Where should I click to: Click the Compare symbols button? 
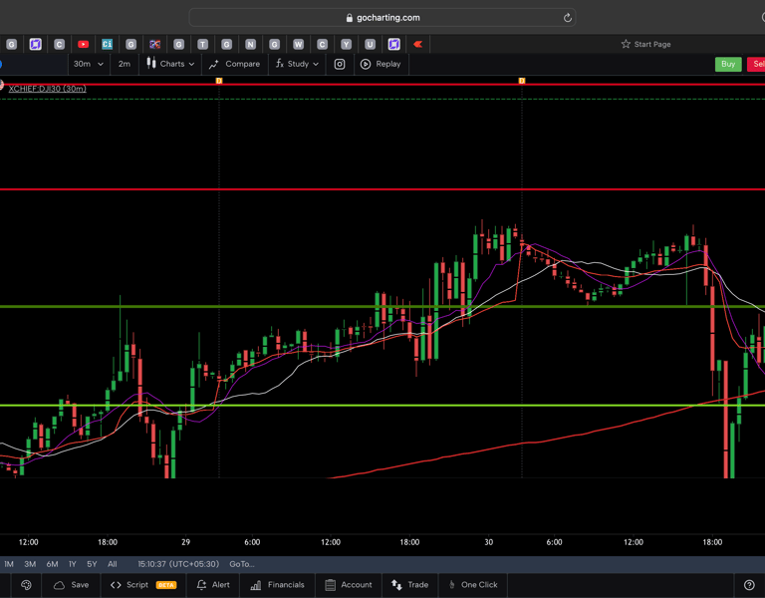point(235,64)
